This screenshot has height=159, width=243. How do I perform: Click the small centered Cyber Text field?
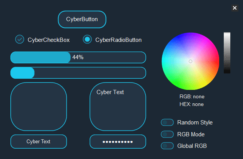click(38, 141)
